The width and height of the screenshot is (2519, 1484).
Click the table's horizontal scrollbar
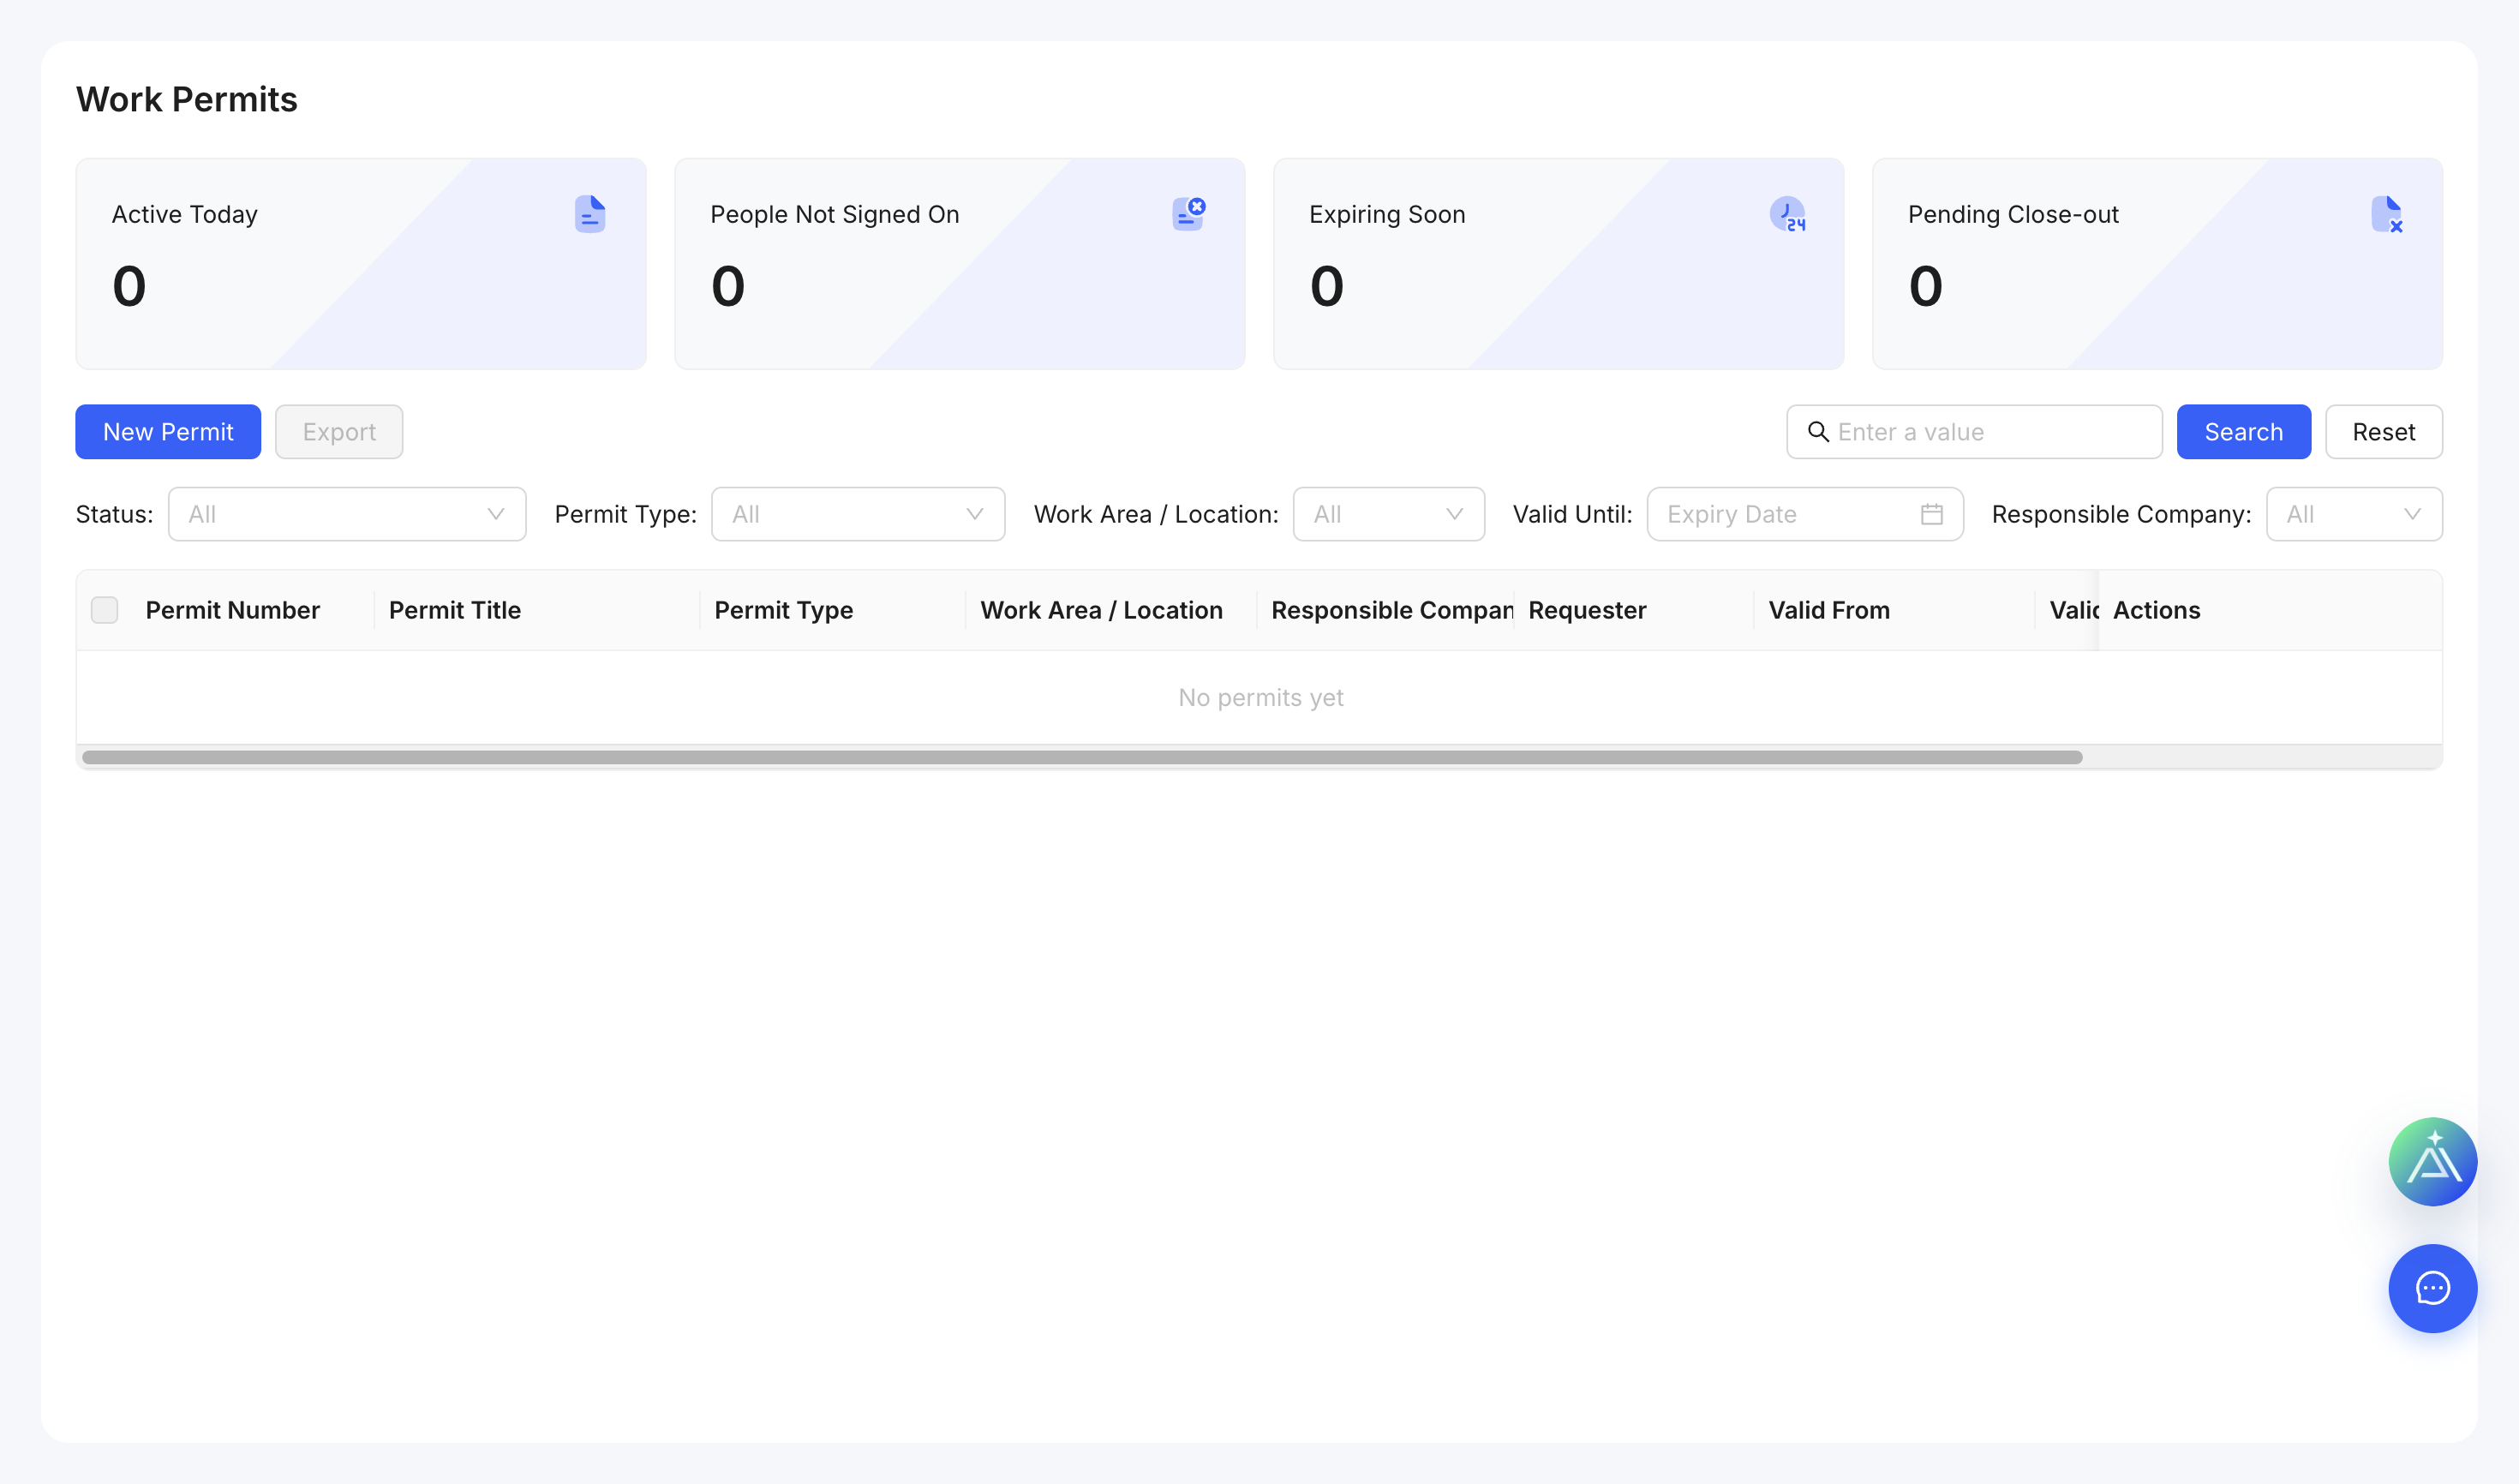pos(1082,757)
